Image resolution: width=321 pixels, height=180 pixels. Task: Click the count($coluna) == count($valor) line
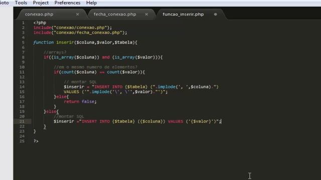[x=99, y=72]
